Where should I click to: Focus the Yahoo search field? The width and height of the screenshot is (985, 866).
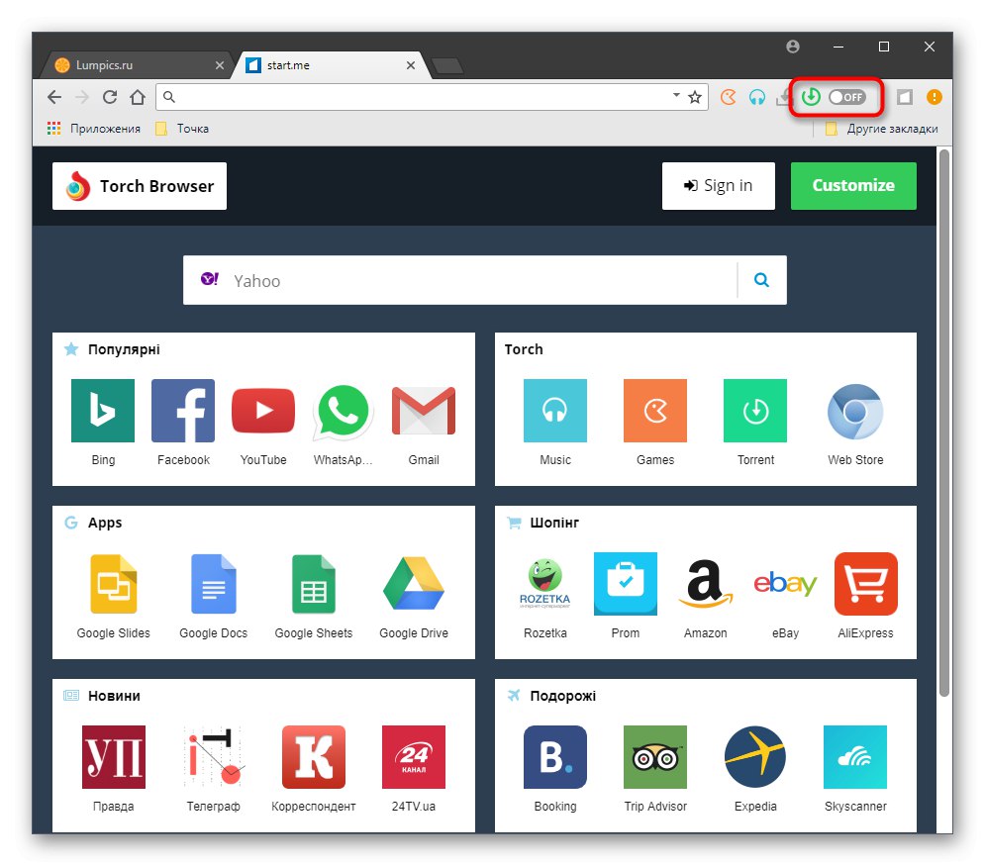(482, 280)
